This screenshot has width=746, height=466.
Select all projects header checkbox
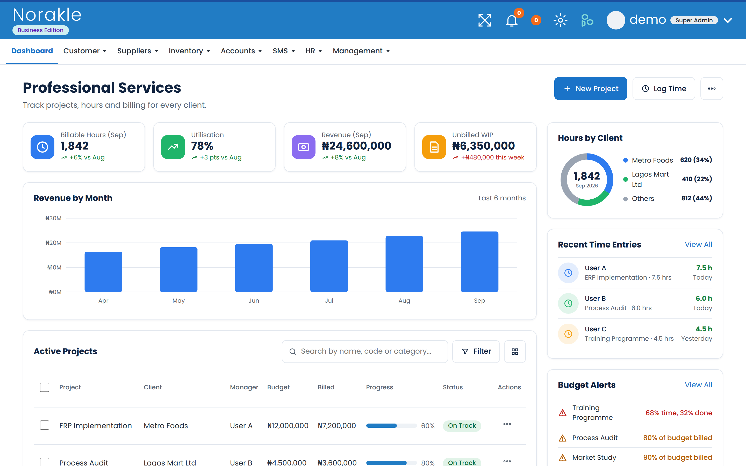pyautogui.click(x=45, y=387)
